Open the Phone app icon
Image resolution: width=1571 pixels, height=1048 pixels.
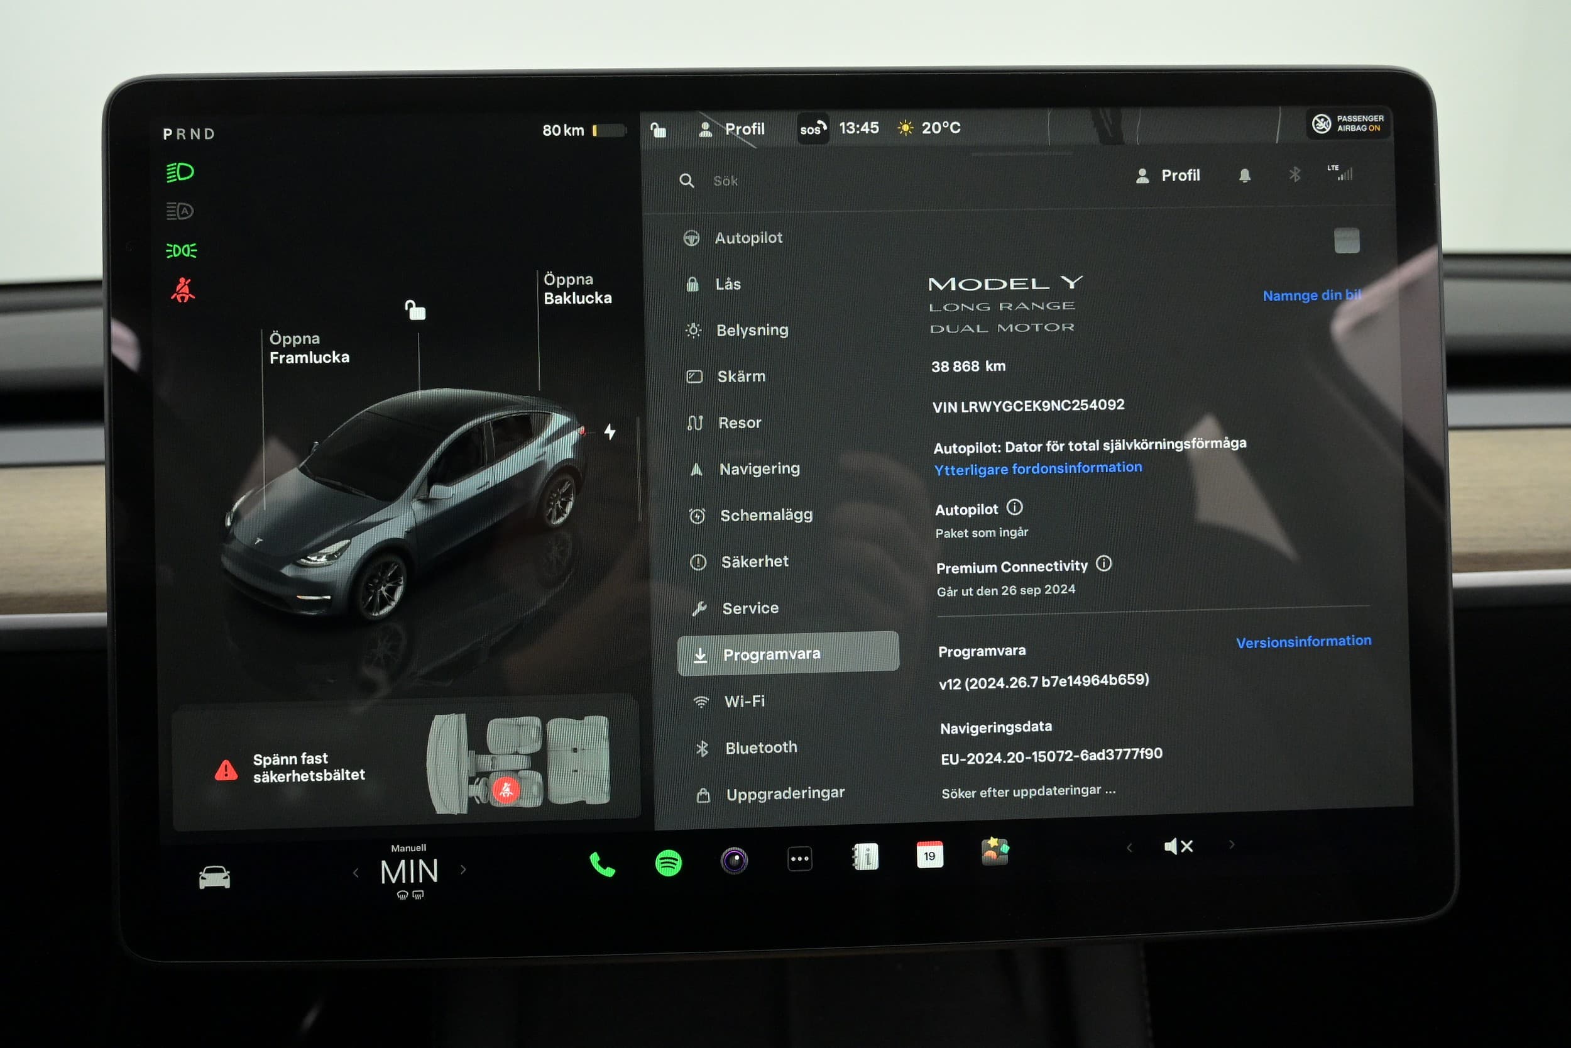(x=603, y=865)
